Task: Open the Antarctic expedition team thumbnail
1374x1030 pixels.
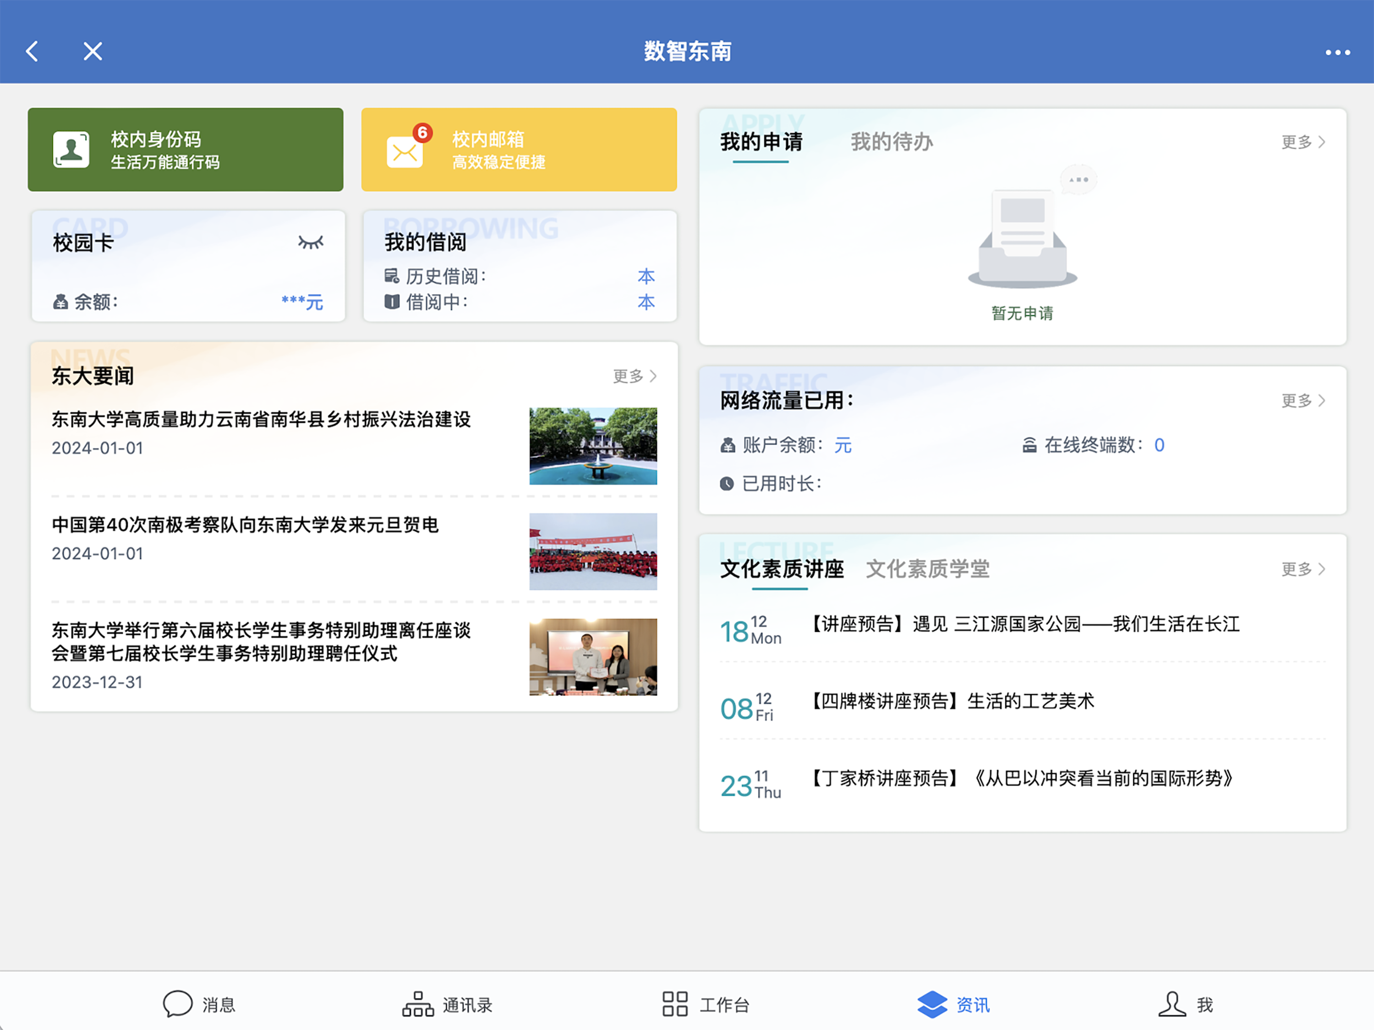Action: tap(592, 552)
